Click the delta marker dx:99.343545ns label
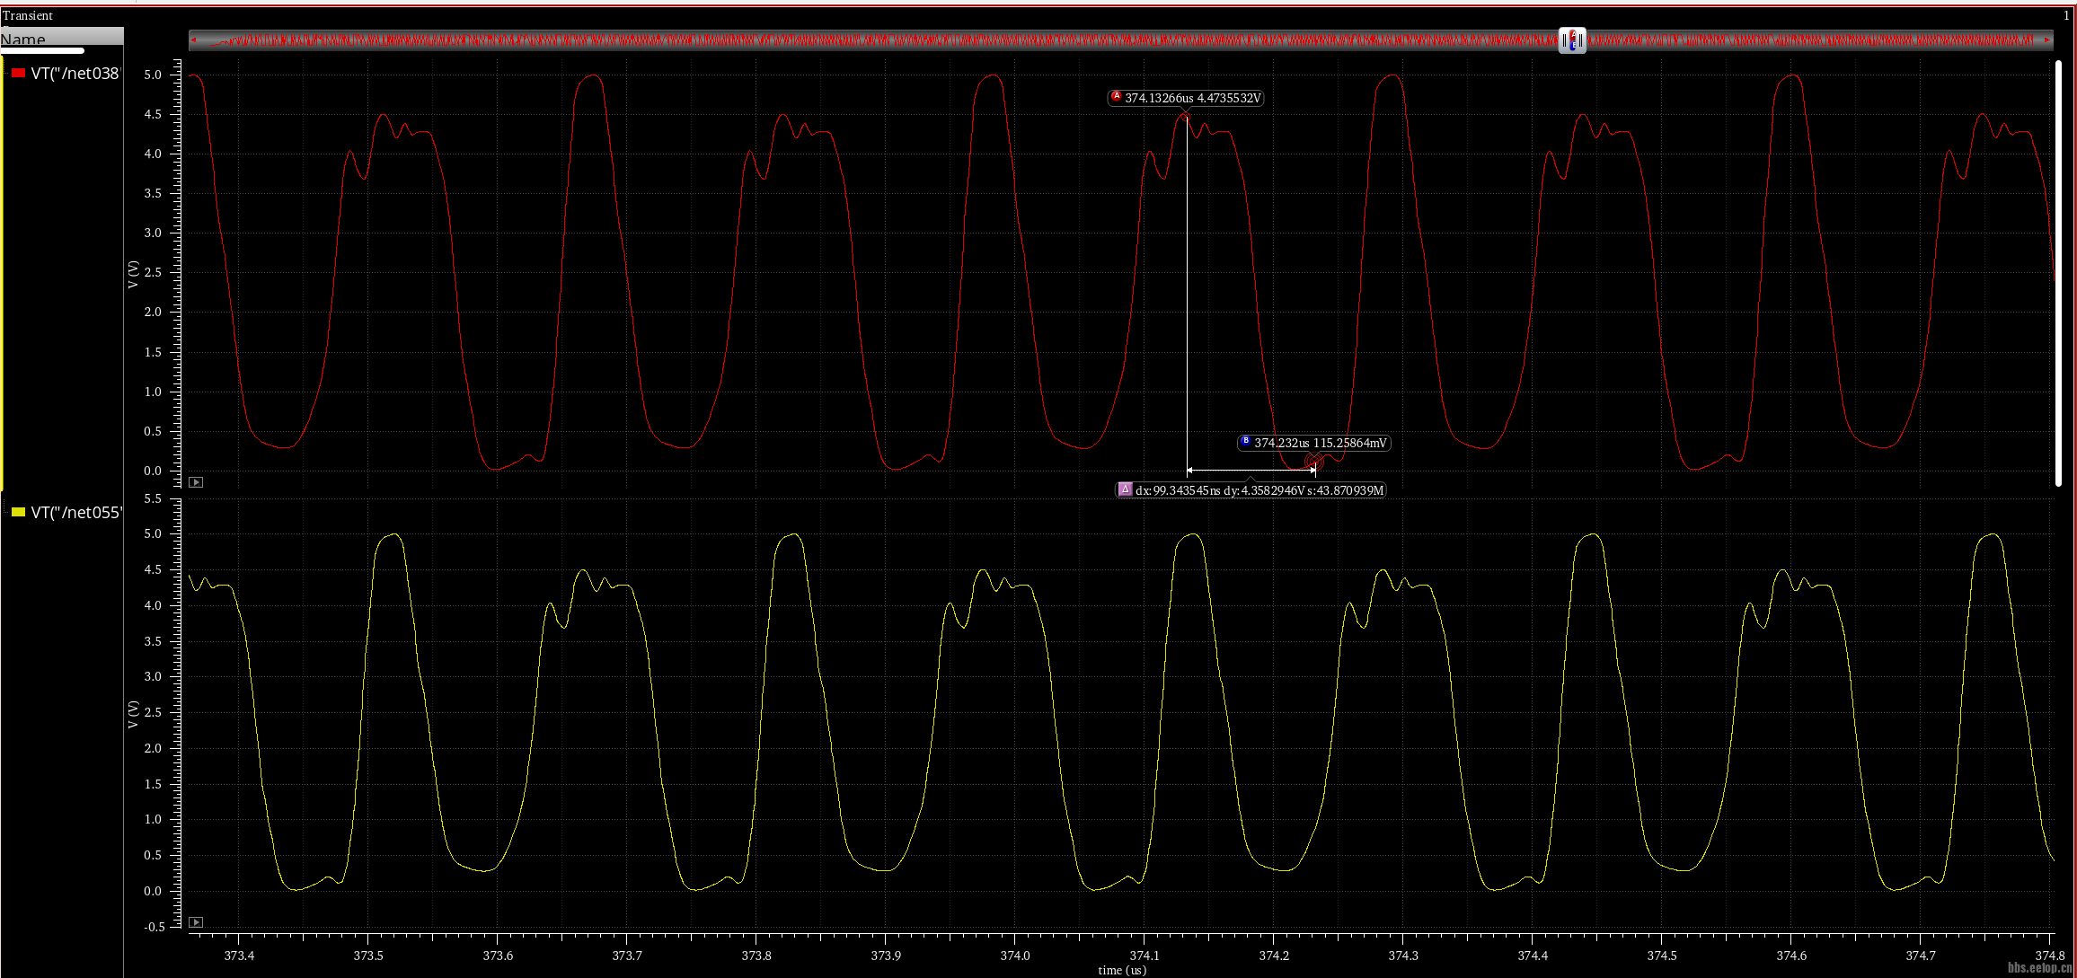This screenshot has width=2077, height=978. 1251,490
